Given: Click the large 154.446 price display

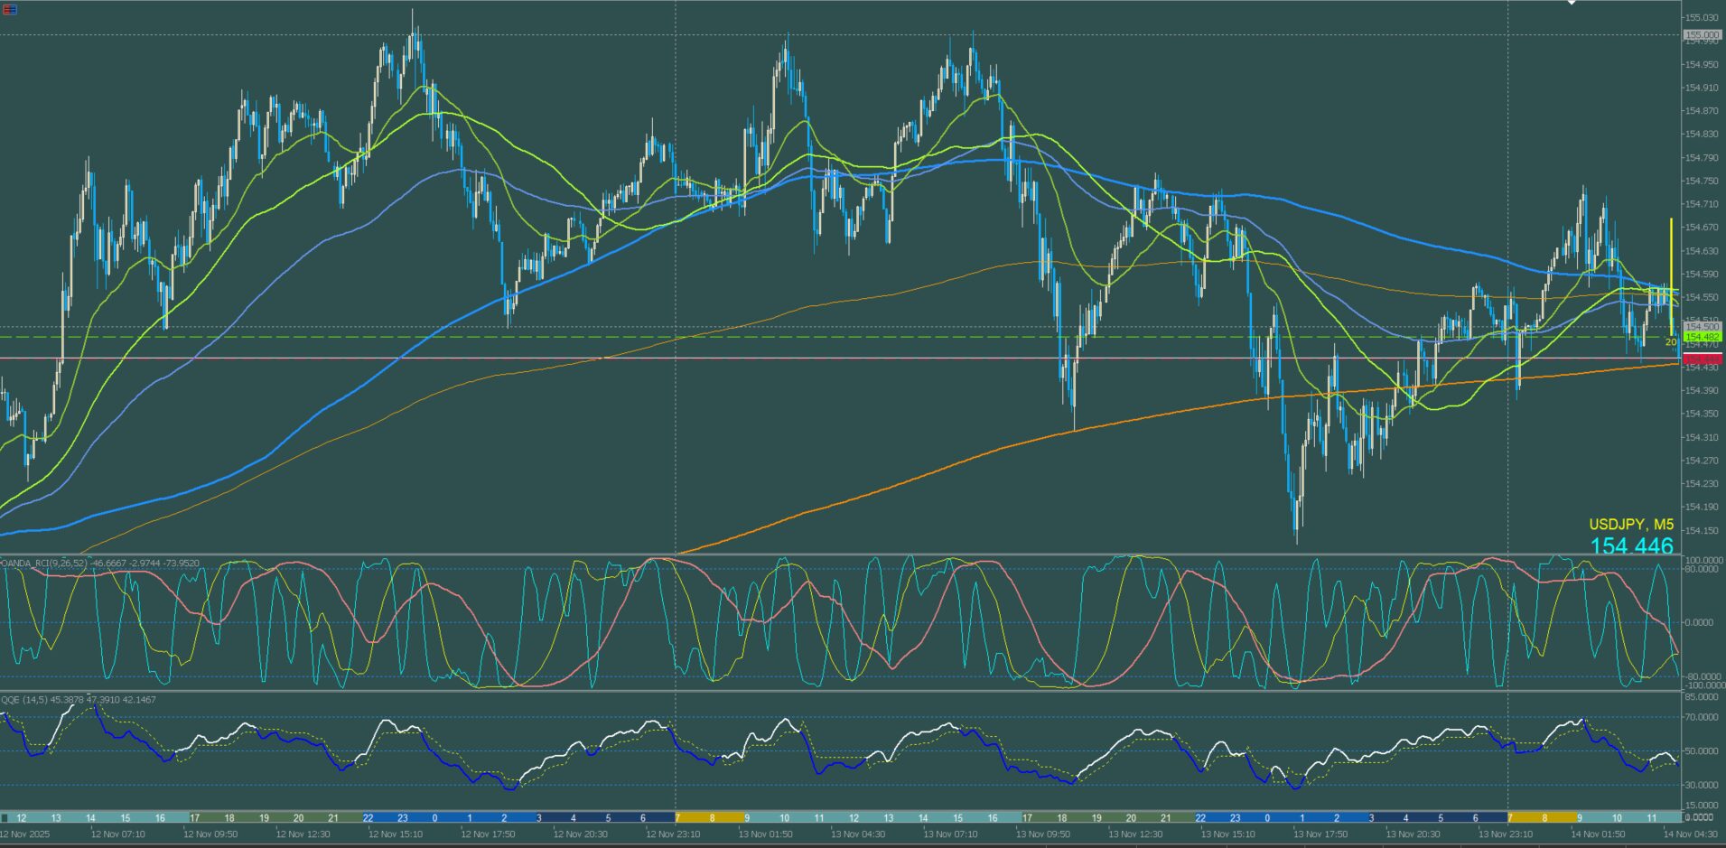Looking at the screenshot, I should (1631, 545).
